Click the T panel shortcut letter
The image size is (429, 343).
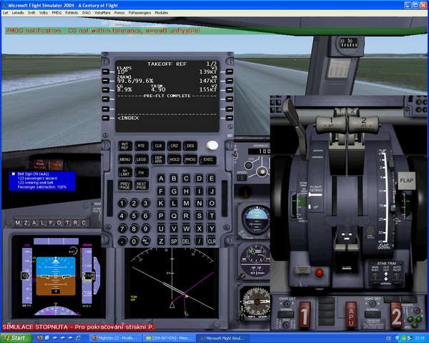(x=67, y=223)
